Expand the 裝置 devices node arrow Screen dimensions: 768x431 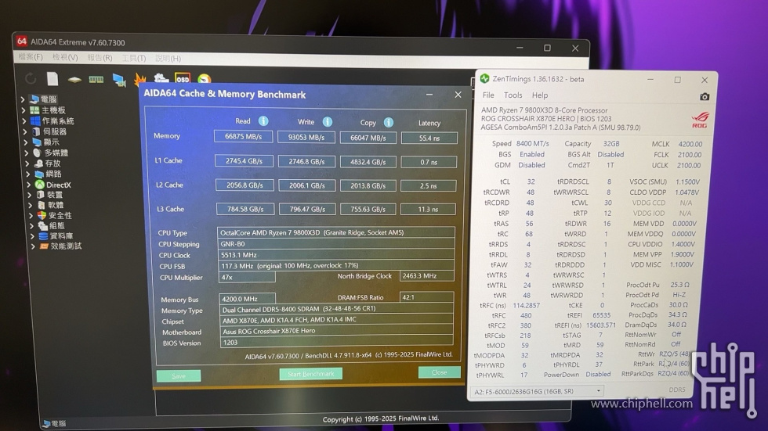click(30, 195)
